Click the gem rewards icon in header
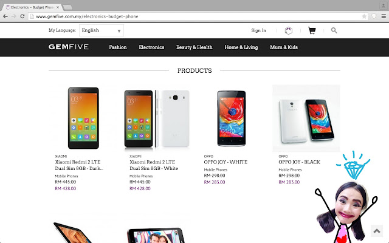 pyautogui.click(x=289, y=30)
